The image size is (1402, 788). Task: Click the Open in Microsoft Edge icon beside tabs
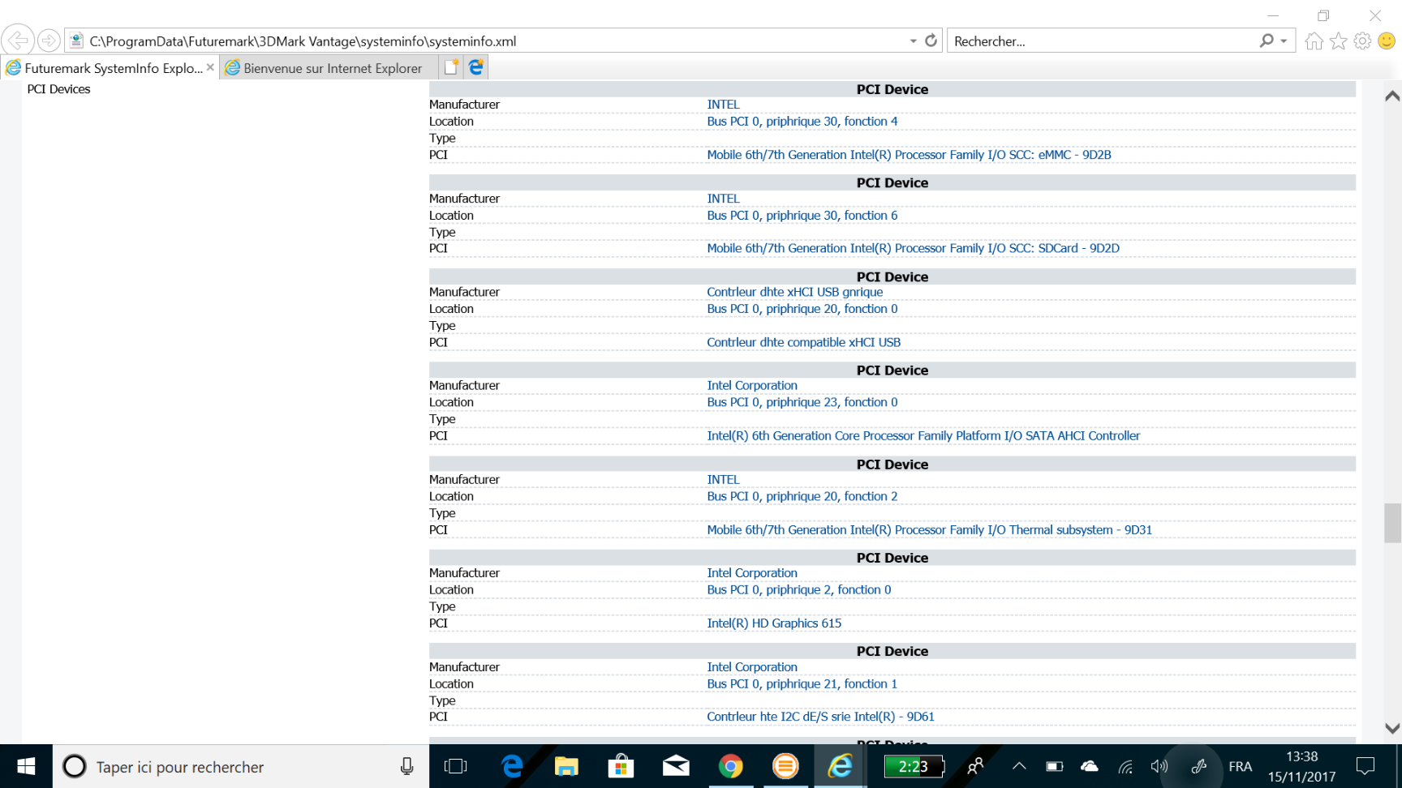tap(476, 67)
